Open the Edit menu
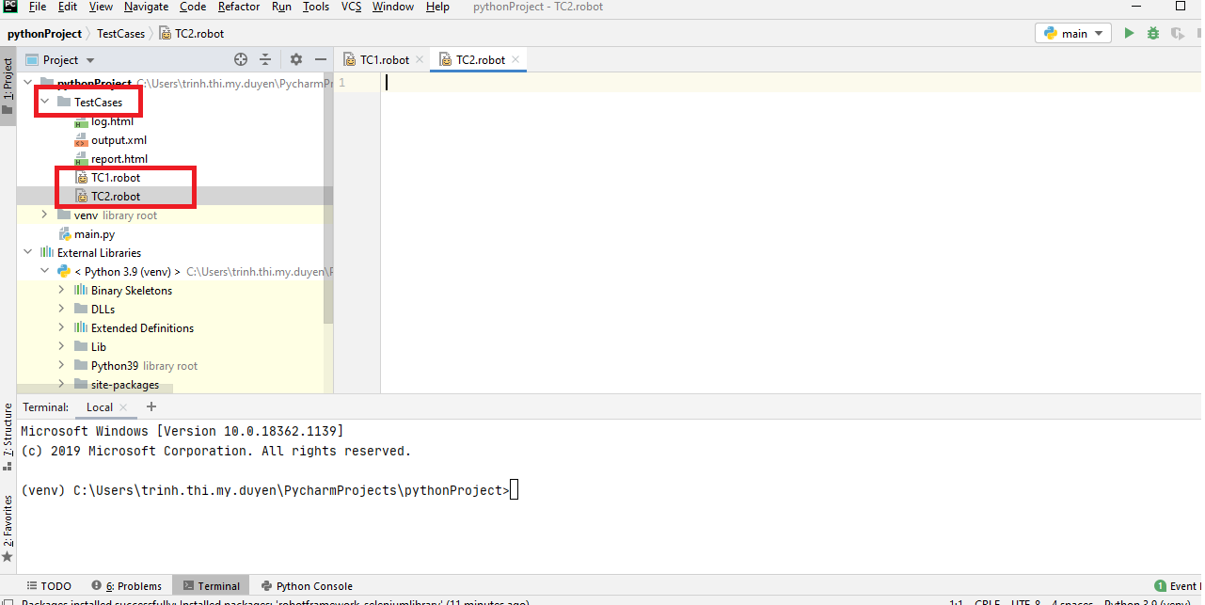The image size is (1205, 605). click(x=68, y=7)
